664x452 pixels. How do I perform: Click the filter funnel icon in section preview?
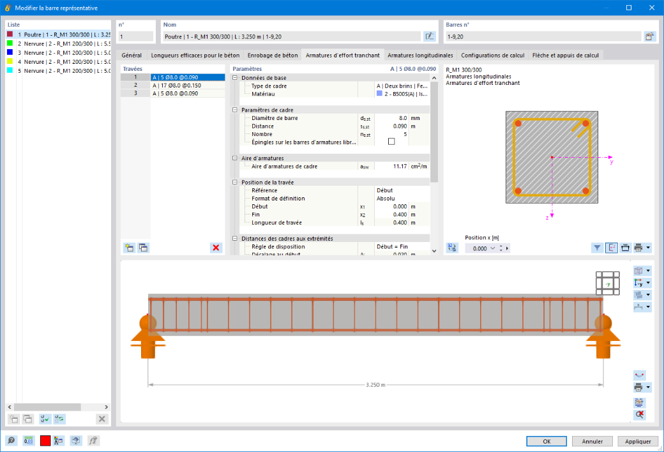597,248
